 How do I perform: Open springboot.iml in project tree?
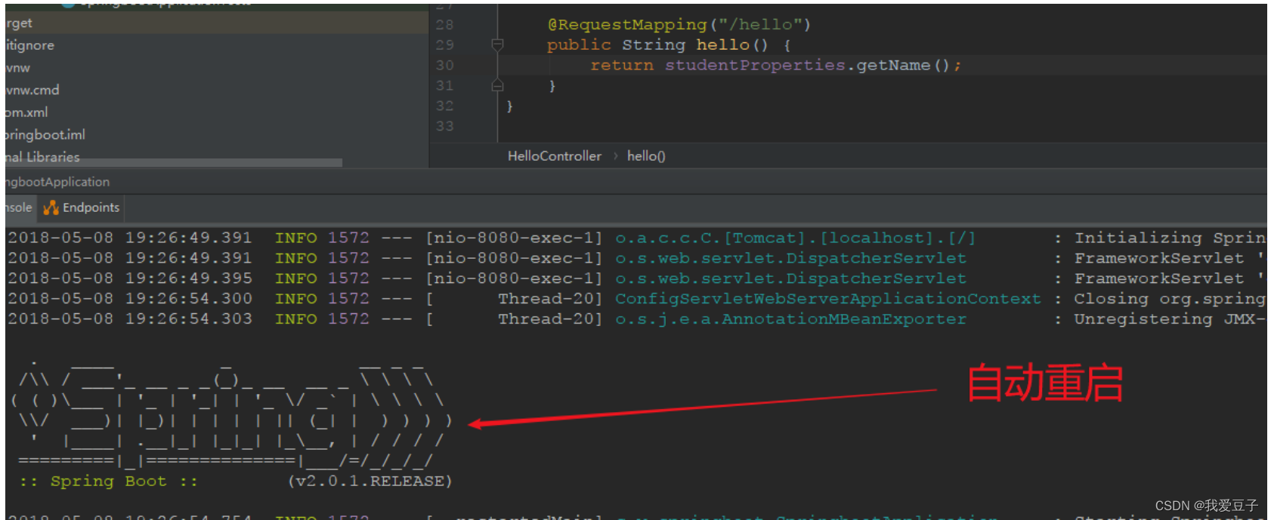tap(45, 134)
